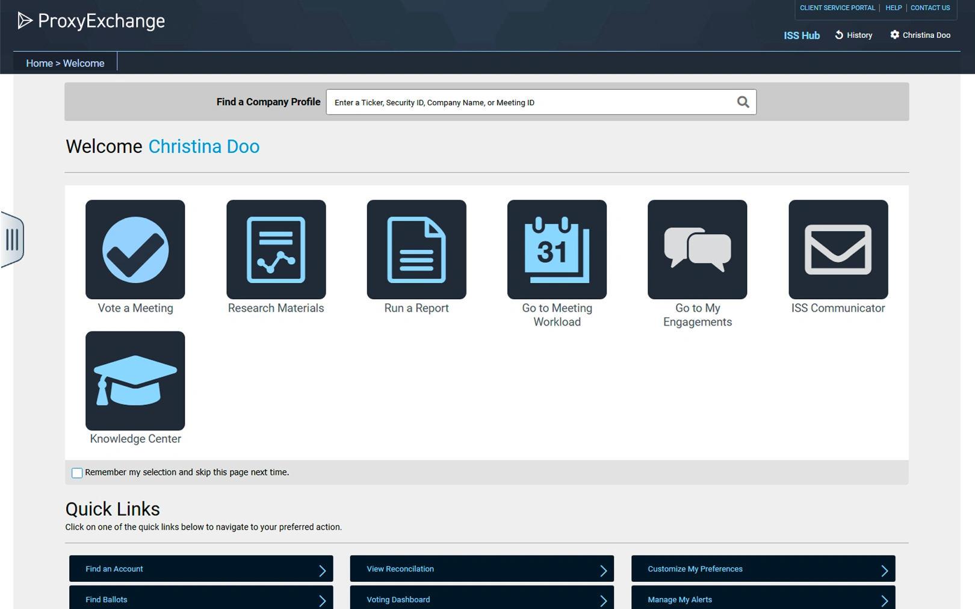
Task: Click the ISS Communicator label
Action: click(x=838, y=308)
